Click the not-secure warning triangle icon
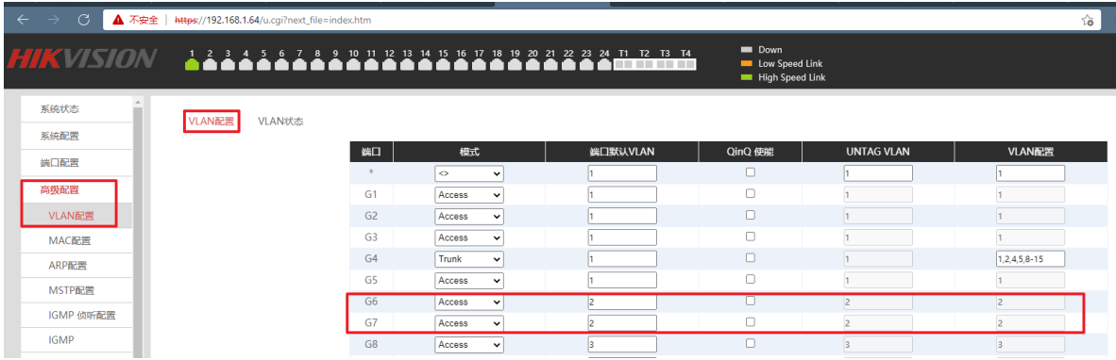 (x=117, y=21)
